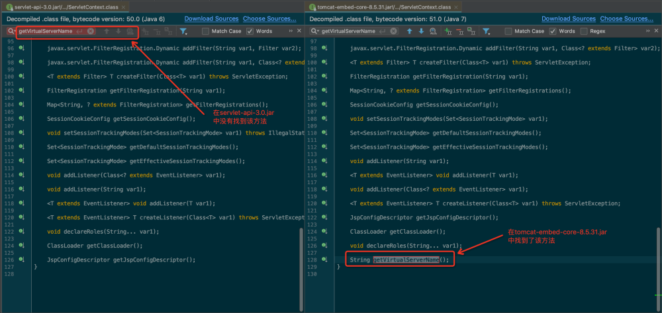Enable Regex checkbox in right search bar

click(x=584, y=31)
